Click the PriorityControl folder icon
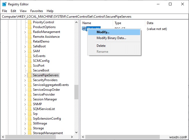Image resolution: width=189 pixels, height=140 pixels. 30,22
